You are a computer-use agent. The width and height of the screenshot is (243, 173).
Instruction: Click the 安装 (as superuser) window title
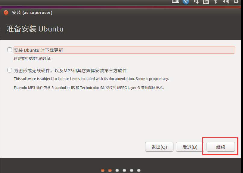click(x=32, y=13)
